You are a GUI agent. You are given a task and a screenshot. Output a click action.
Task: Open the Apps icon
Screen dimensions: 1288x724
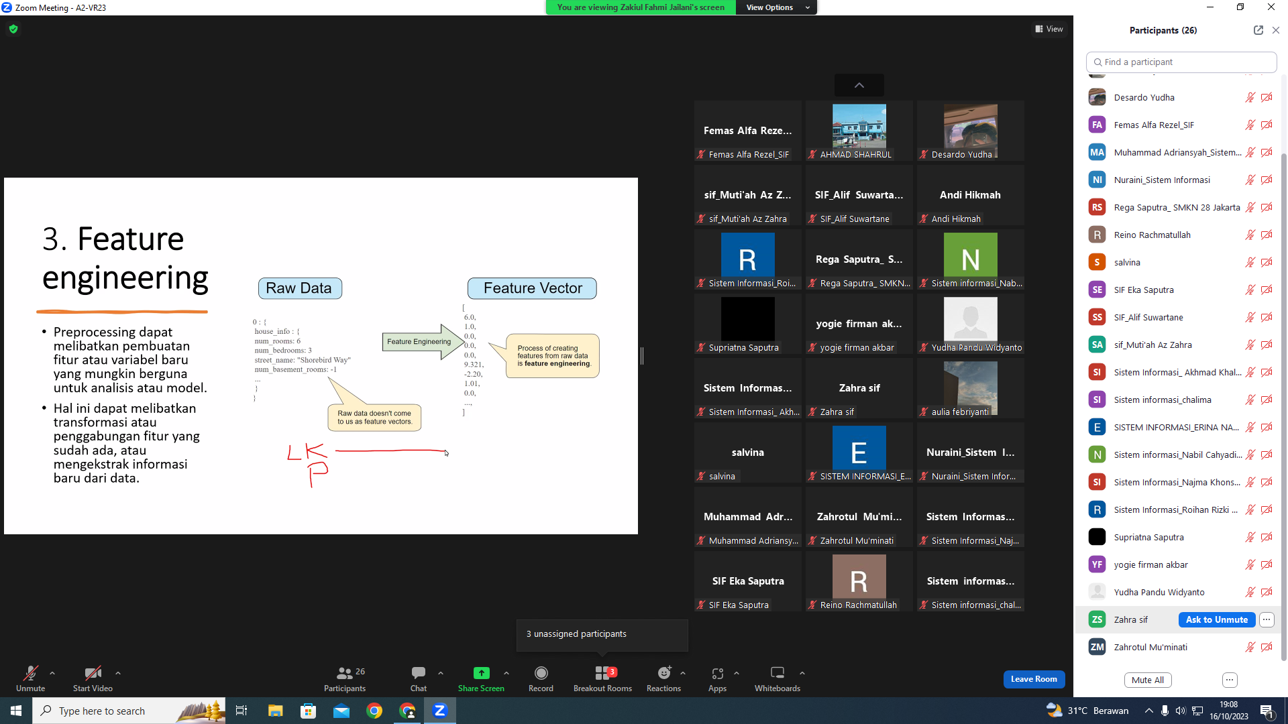pos(718,673)
